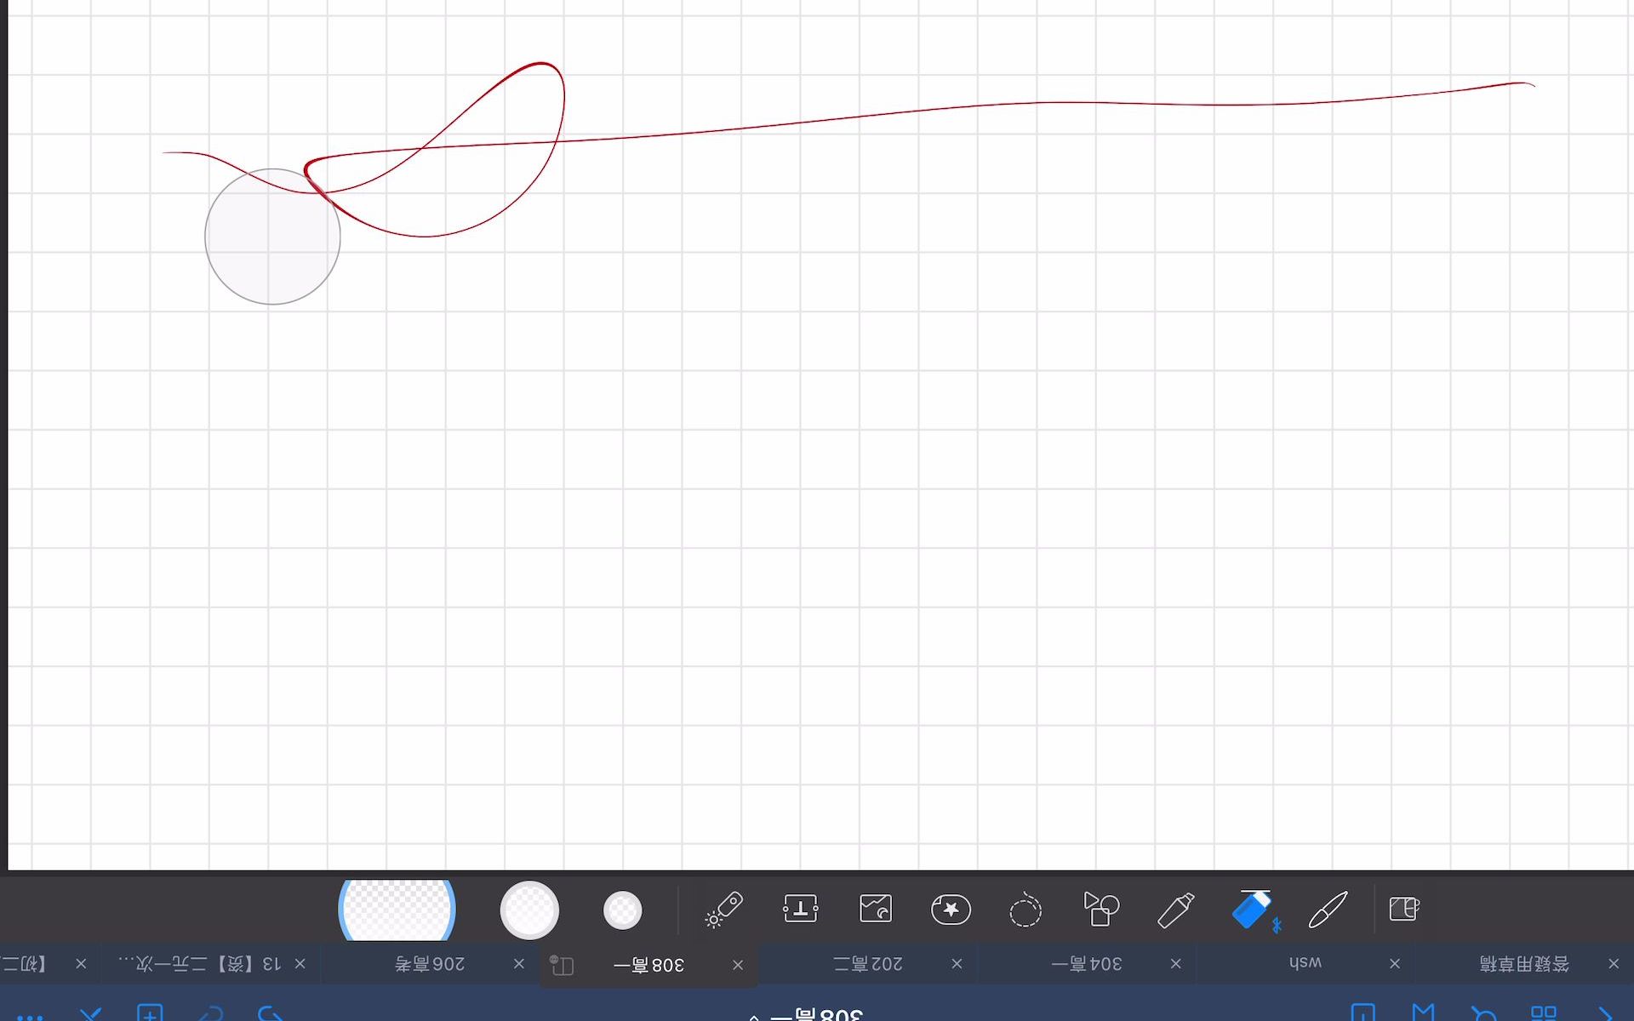Pick the smallest eraser size
Screen dimensions: 1634x1021
[x=623, y=910]
